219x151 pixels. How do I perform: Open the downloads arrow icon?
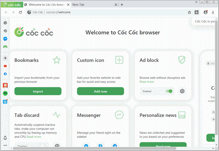213,12
